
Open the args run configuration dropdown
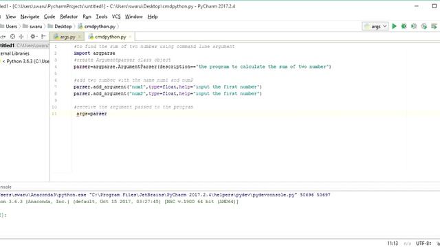375,26
